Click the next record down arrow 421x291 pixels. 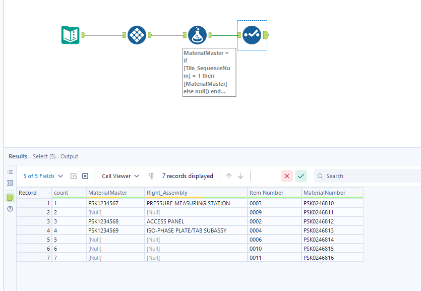(x=240, y=176)
